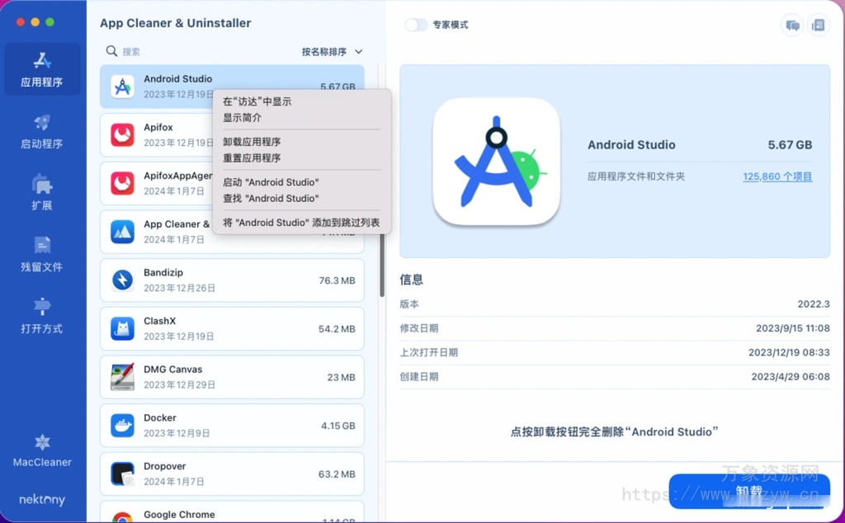Viewport: 845px width, 523px height.
Task: Launch MacCleaner from the sidebar
Action: pyautogui.click(x=42, y=450)
